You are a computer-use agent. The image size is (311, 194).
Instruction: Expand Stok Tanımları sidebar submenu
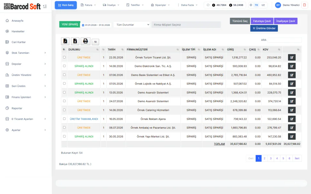pyautogui.click(x=26, y=53)
